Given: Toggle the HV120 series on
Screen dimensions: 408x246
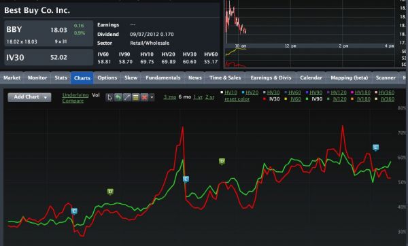Looking at the screenshot, I should (x=339, y=92).
